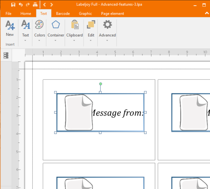This screenshot has height=189, width=210.
Task: Click the paper graphic in the first label
Action: tap(79, 113)
